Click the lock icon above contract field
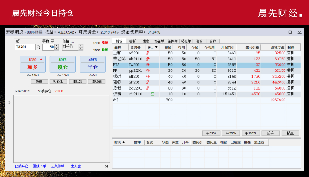Viewport: 309px width, 177px height. 18,41
